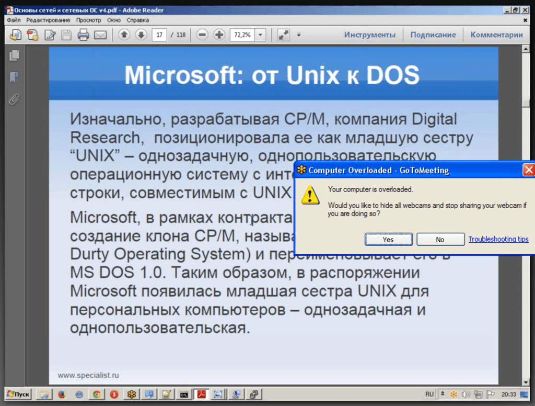Open the zoom level dropdown arrow
Viewport: 535px width, 406px height.
coord(261,35)
